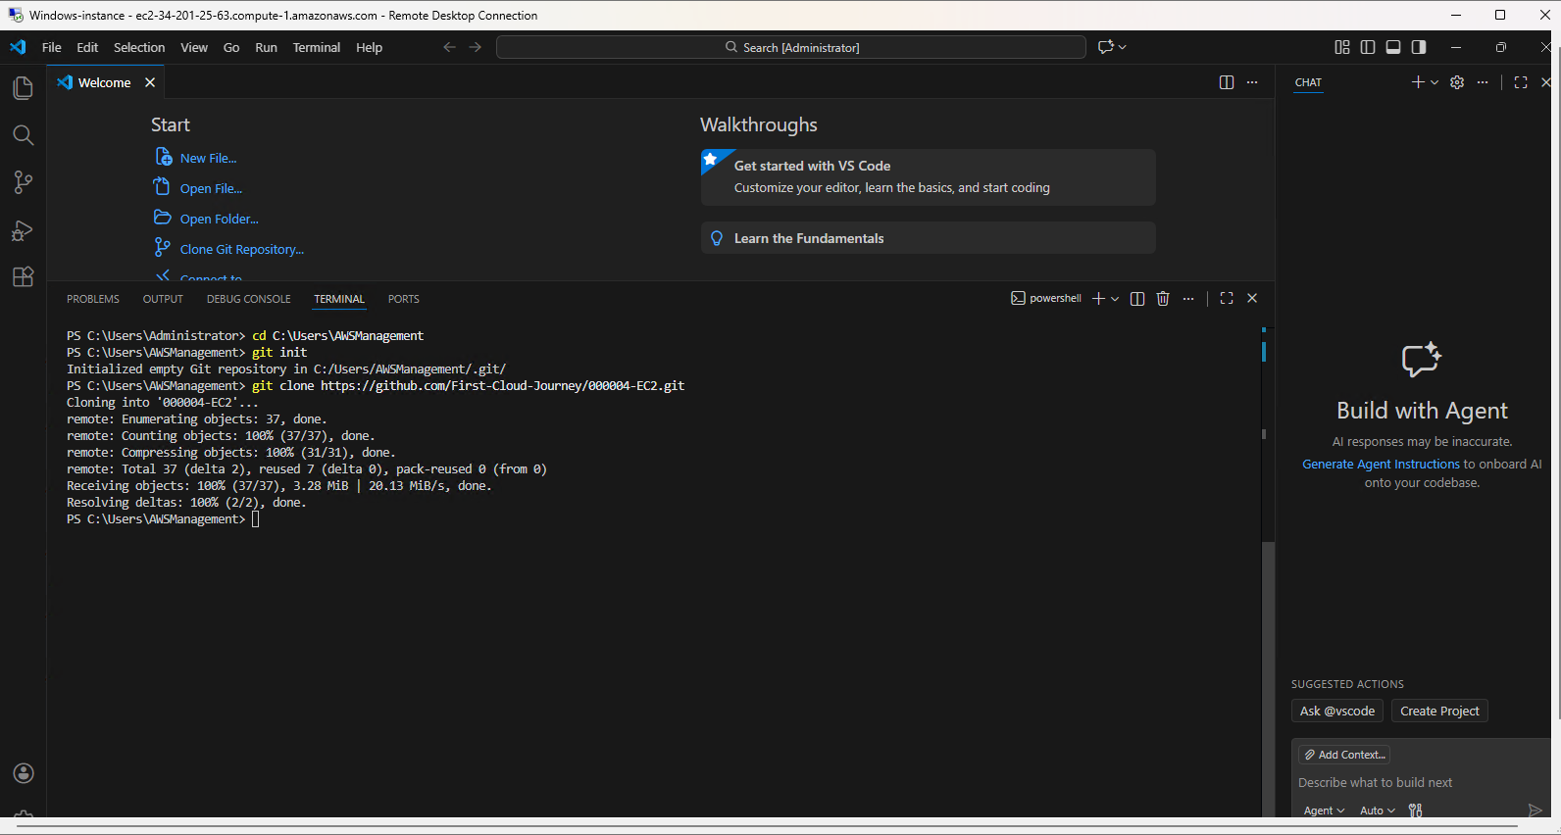Go forward using the navigation arrow
The image size is (1561, 835).
point(476,47)
